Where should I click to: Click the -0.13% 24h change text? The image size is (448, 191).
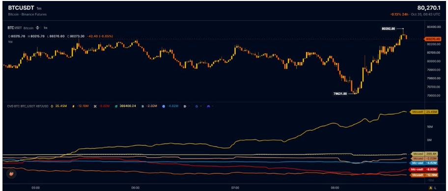point(399,14)
